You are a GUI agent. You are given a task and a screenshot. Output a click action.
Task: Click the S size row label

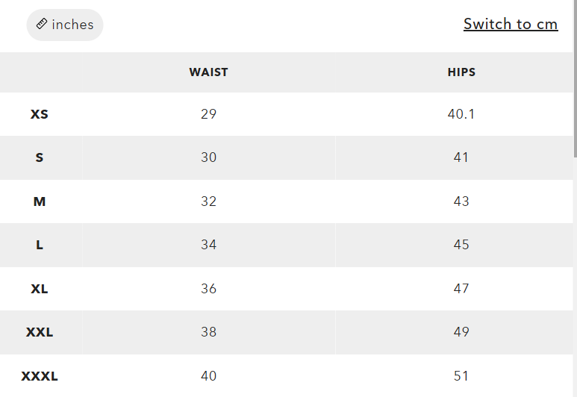click(x=40, y=157)
